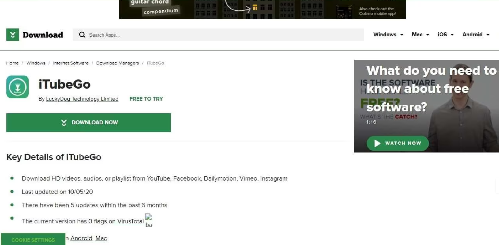Open the Windows breadcrumb link

pyautogui.click(x=36, y=63)
